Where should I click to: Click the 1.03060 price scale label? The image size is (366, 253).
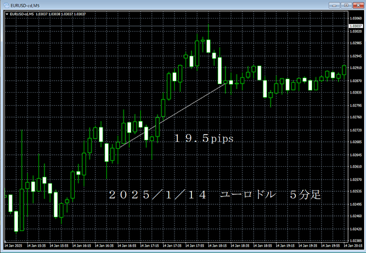tap(356, 19)
